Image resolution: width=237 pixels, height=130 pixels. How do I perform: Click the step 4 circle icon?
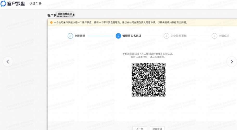click(214, 36)
